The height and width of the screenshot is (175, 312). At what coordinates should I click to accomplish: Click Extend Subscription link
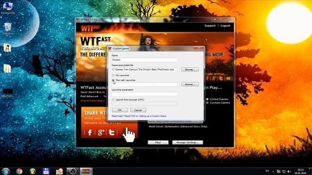[93, 101]
